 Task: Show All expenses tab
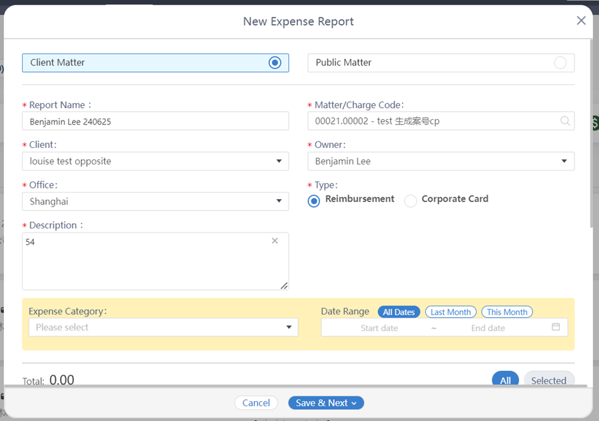coord(505,380)
